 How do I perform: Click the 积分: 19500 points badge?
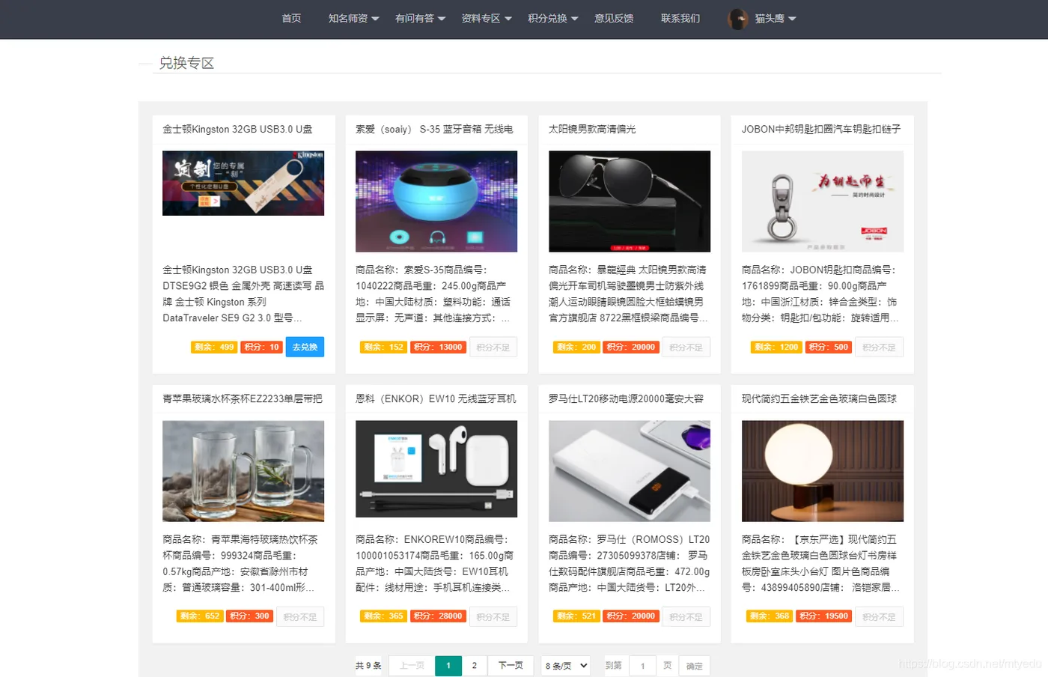824,616
